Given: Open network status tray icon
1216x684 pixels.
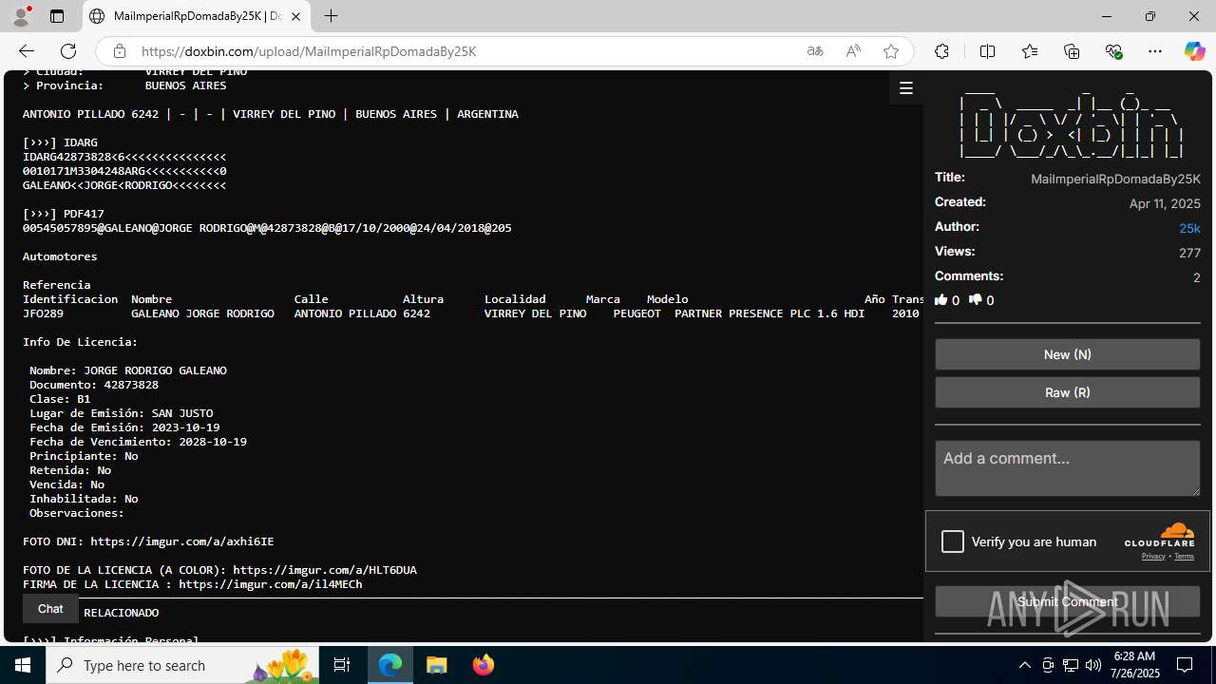Looking at the screenshot, I should (x=1071, y=665).
